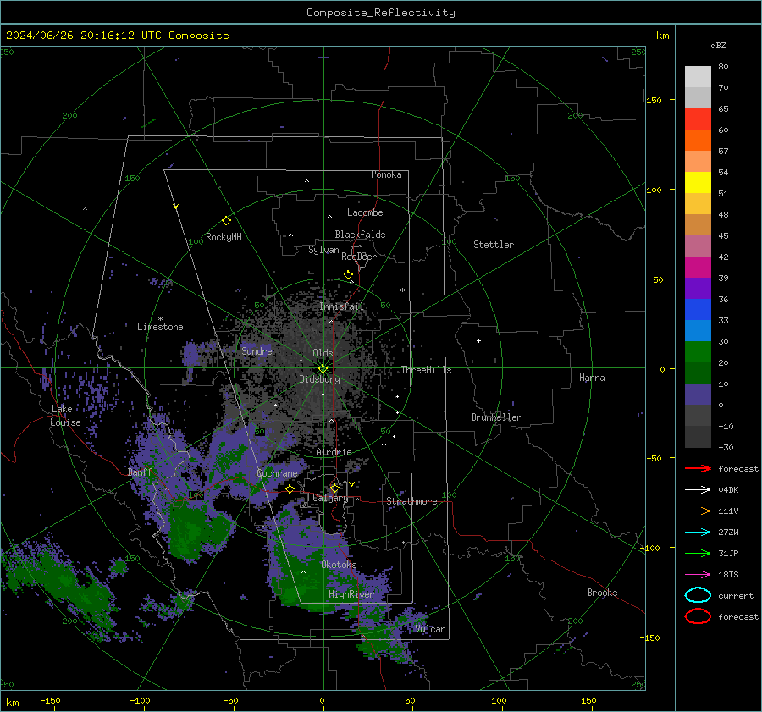Click the Olds city label
Screen dimensions: 762x712
coord(323,353)
